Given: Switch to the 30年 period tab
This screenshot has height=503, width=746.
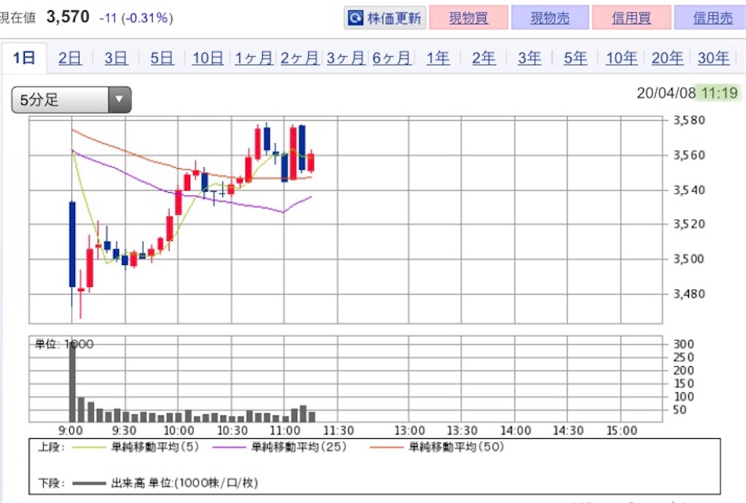Looking at the screenshot, I should point(713,58).
